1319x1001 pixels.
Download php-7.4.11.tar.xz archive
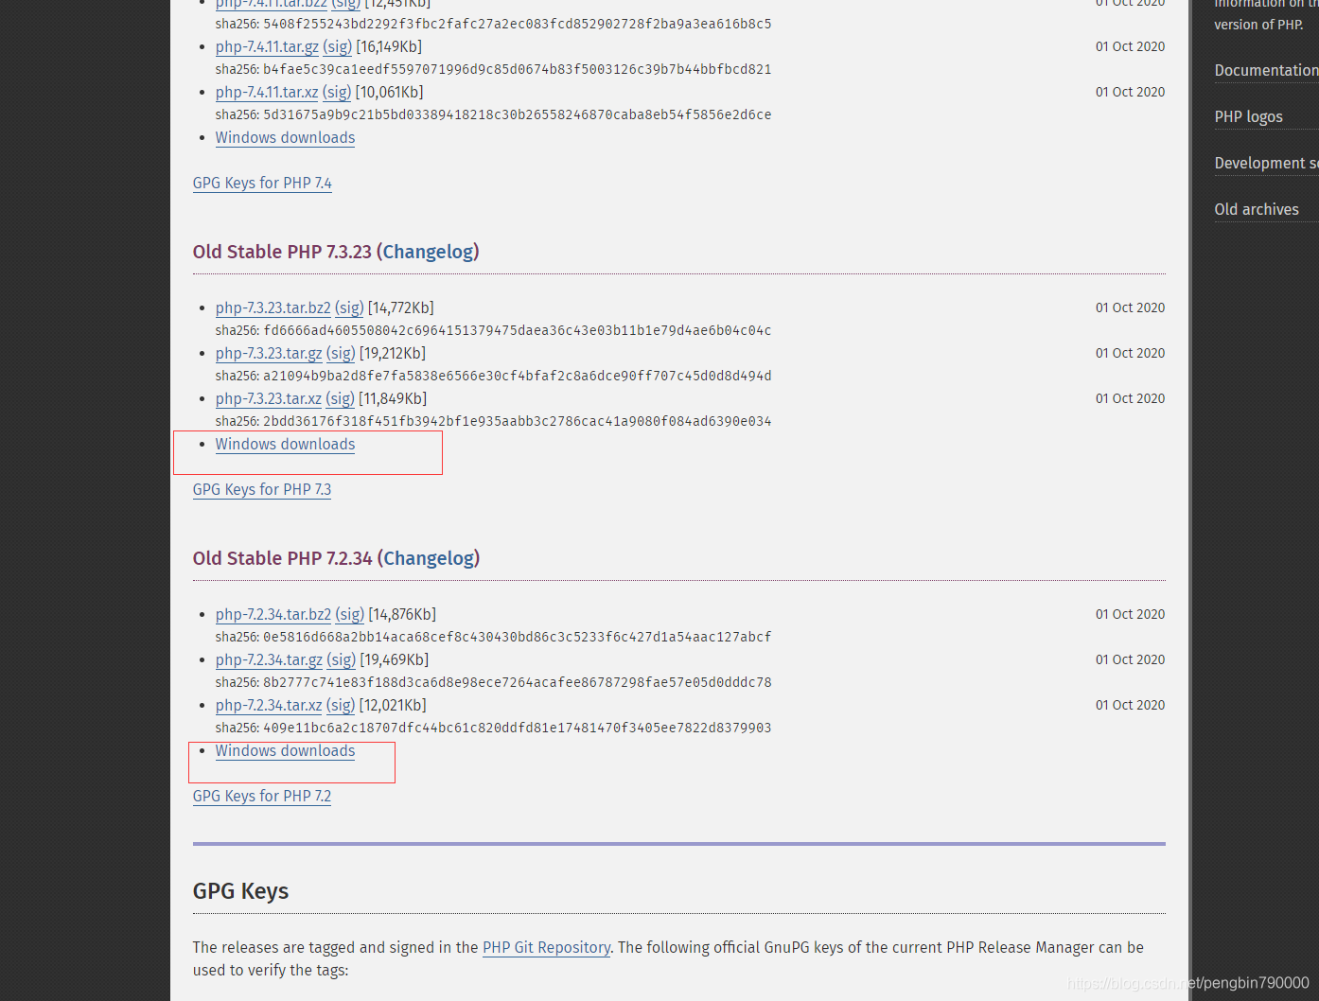click(x=266, y=92)
